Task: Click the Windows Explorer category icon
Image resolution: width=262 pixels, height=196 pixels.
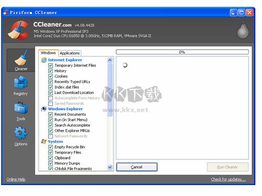Action: click(43, 109)
